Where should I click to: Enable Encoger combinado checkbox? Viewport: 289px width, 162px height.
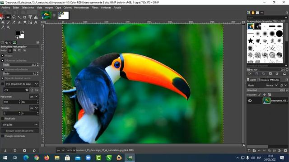(x=2, y=136)
